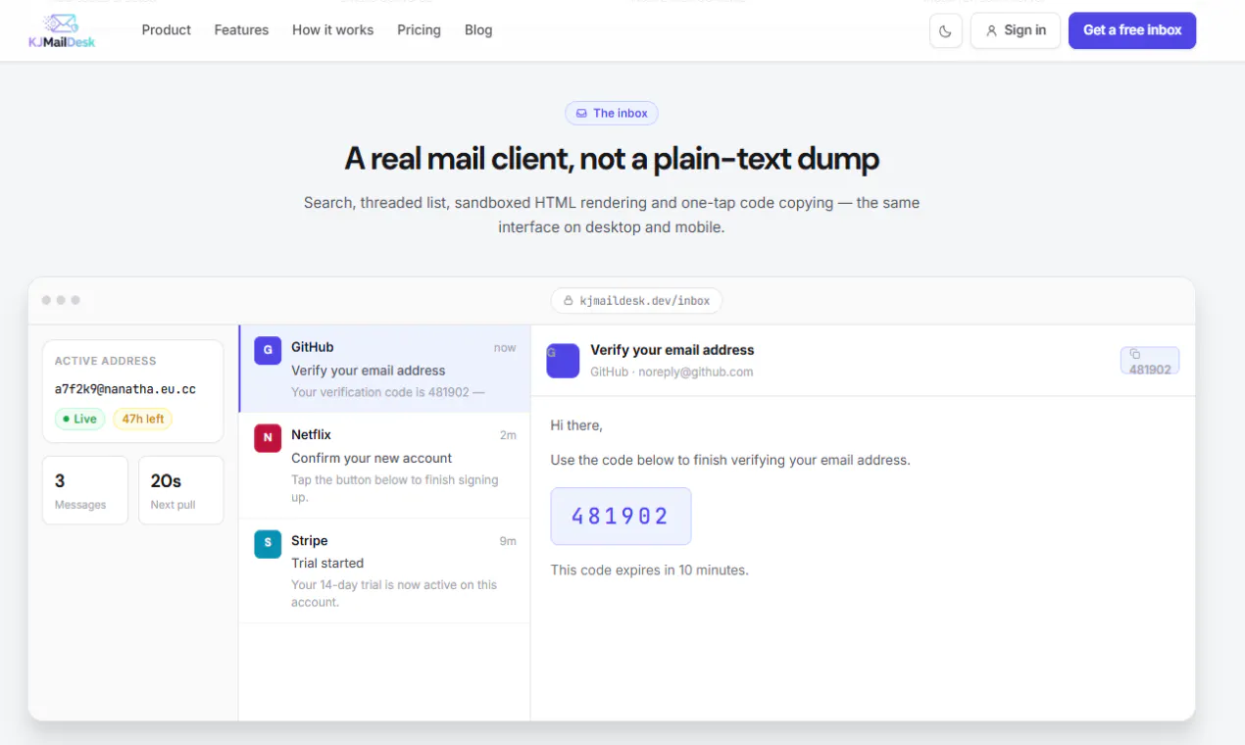Click the Netflix "N" avatar icon
Screen dimensions: 1245x745
point(268,438)
